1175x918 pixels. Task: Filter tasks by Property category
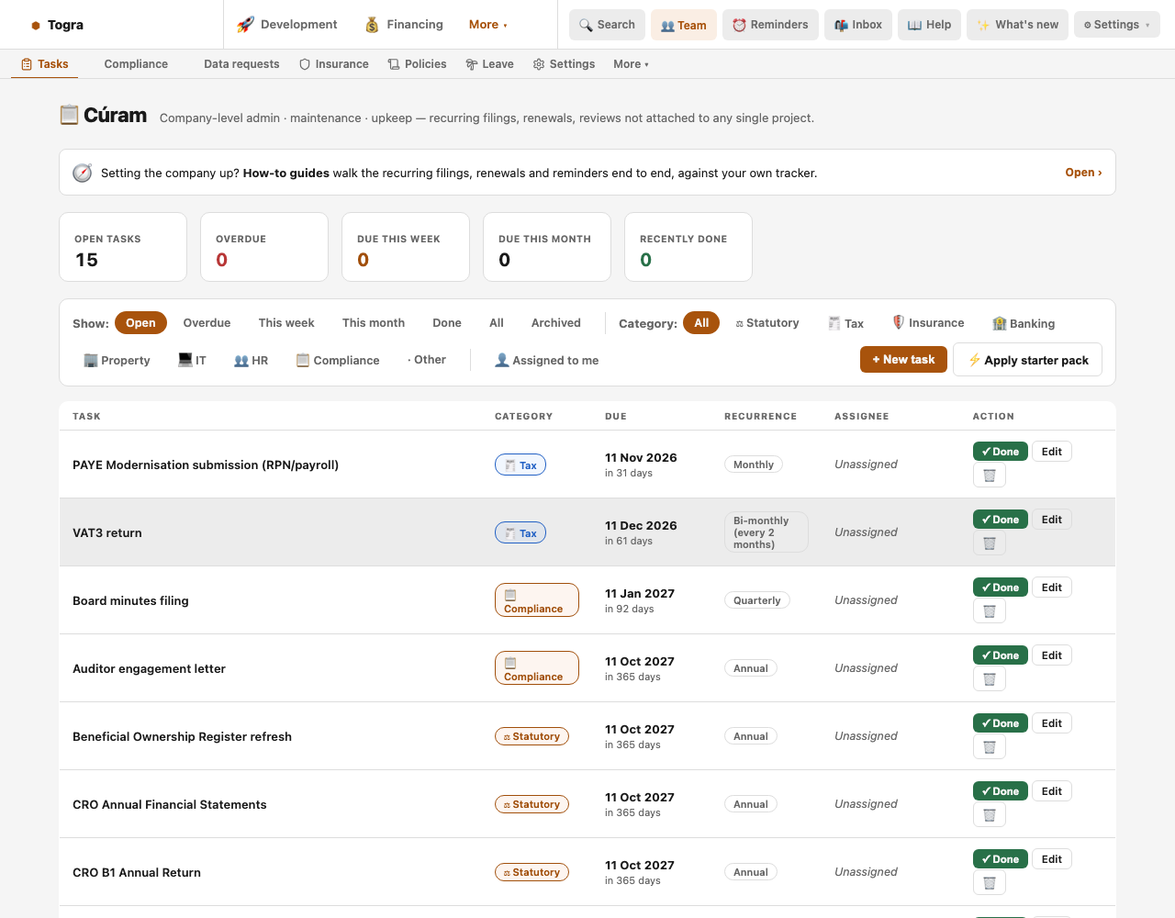[x=117, y=360]
